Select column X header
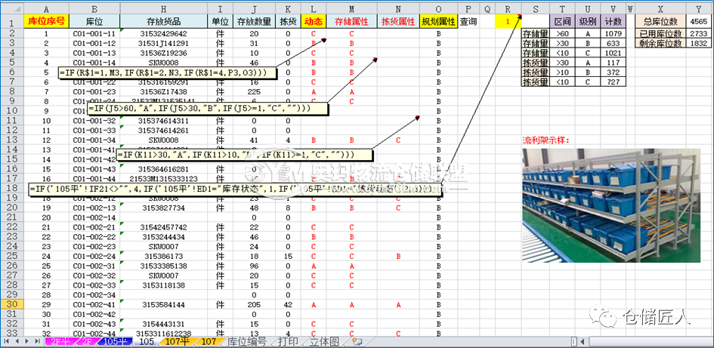Screen dimensions: 714x348 pyautogui.click(x=660, y=8)
